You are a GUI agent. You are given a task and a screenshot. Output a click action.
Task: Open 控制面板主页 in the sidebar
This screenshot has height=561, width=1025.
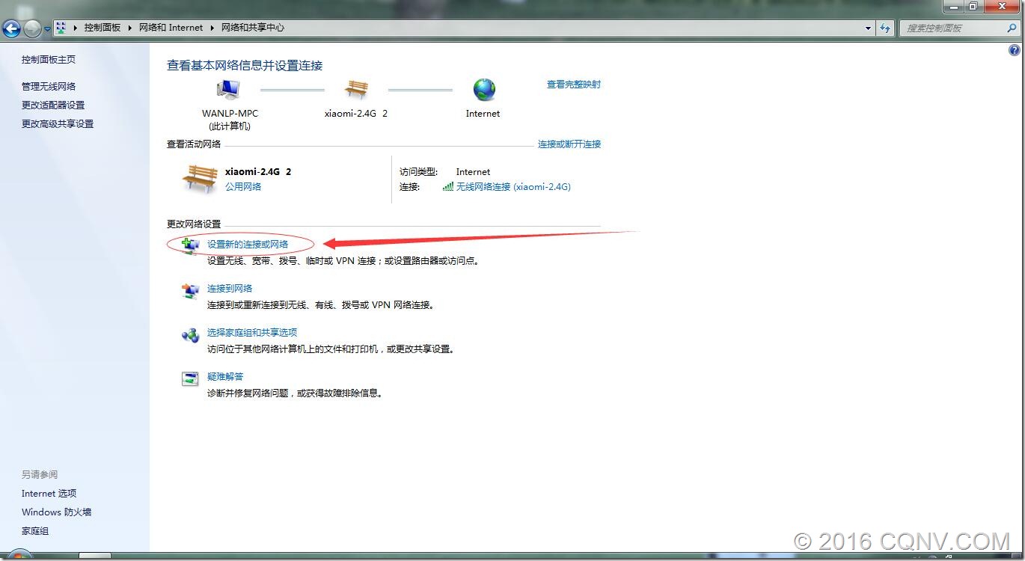coord(49,59)
